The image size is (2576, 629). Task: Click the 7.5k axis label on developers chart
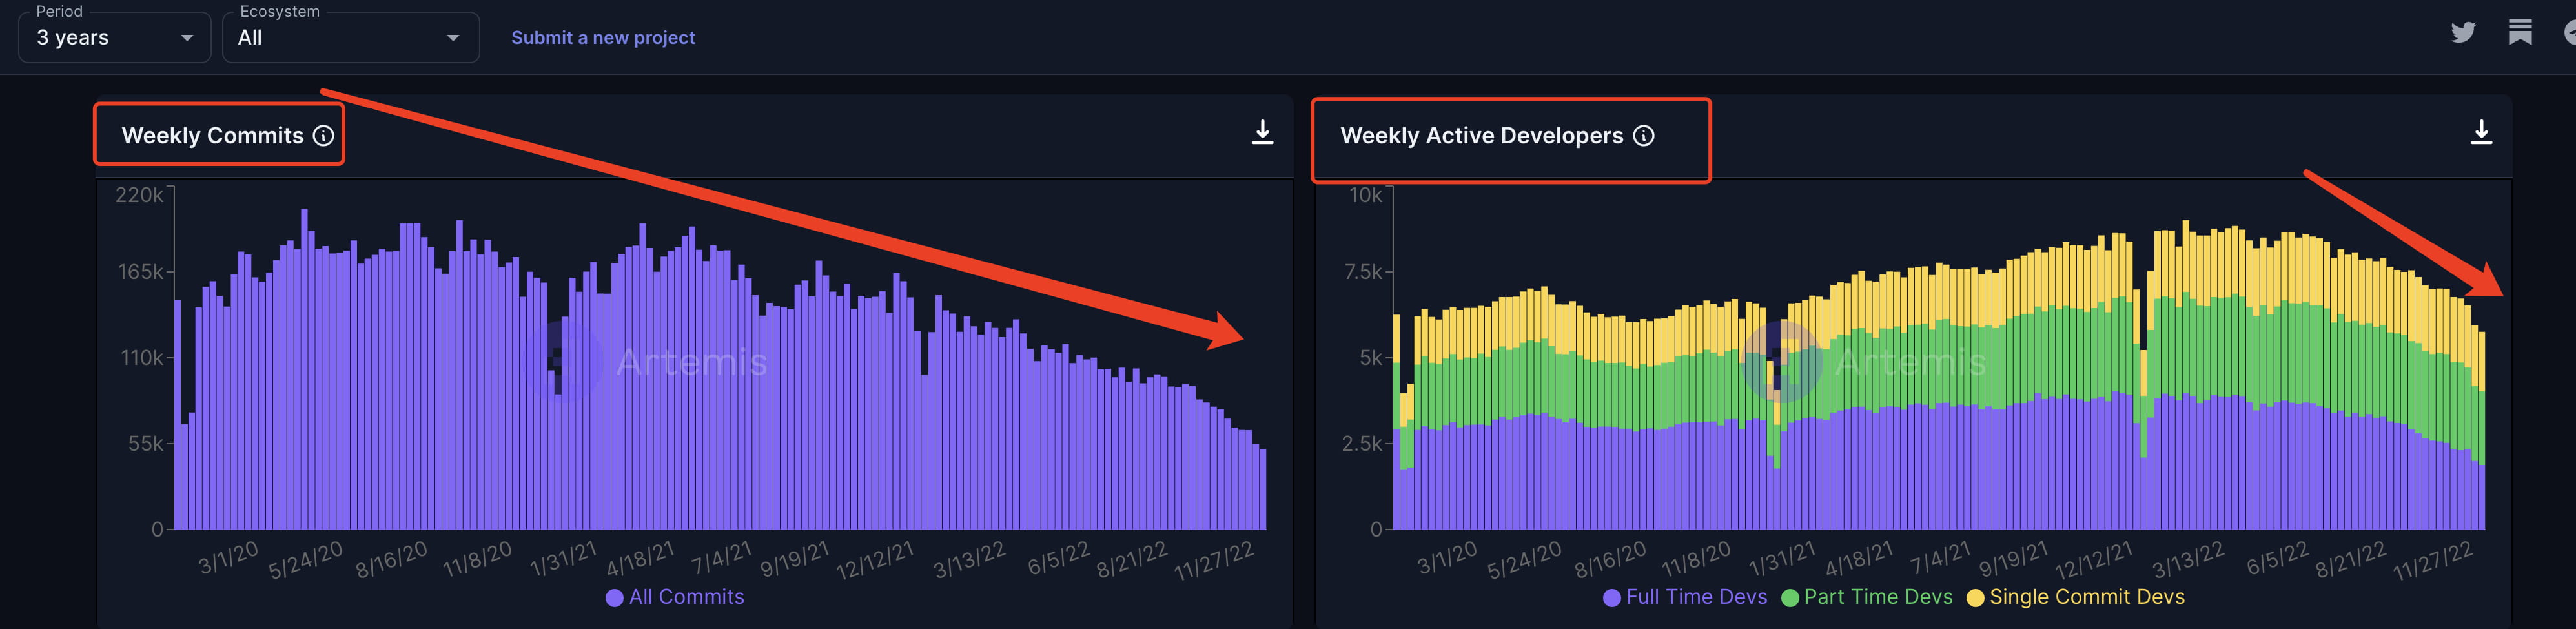pos(1363,272)
